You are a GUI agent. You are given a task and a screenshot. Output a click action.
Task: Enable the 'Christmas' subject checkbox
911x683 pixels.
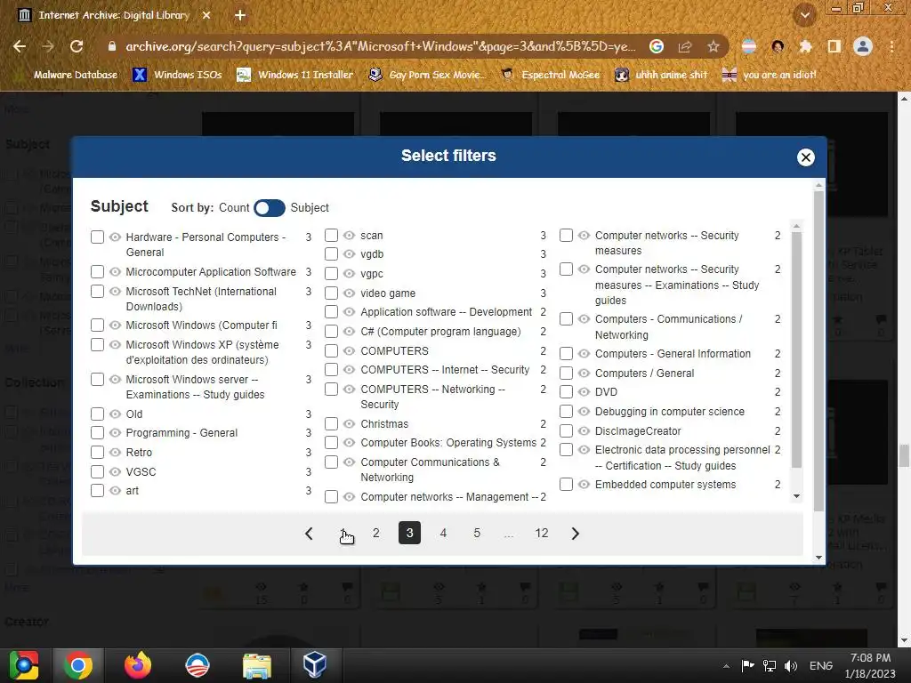[x=332, y=424]
